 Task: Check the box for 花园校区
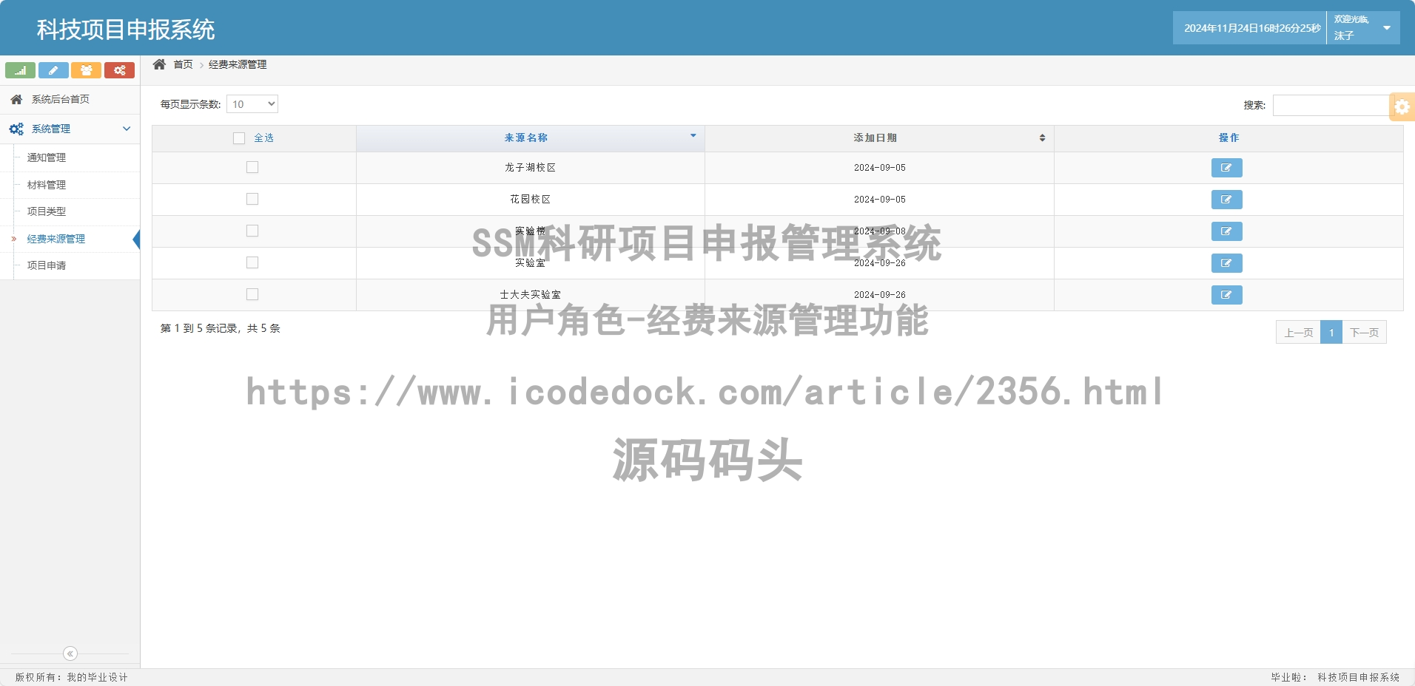coord(252,199)
